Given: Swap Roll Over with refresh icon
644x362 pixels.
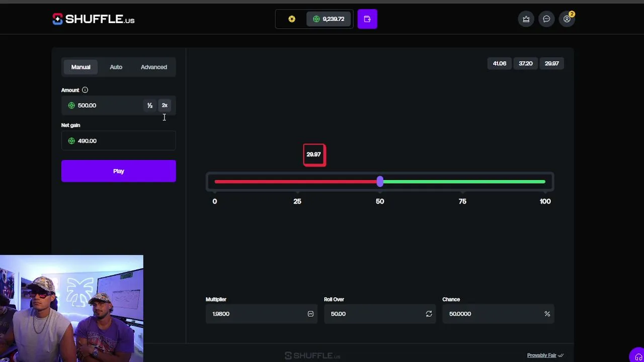Looking at the screenshot, I should (429, 314).
